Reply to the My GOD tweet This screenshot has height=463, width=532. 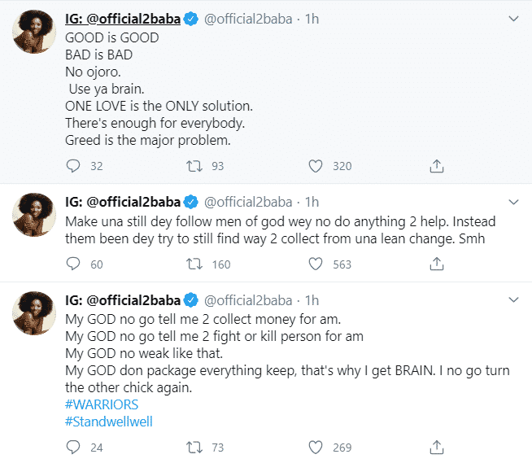click(73, 446)
